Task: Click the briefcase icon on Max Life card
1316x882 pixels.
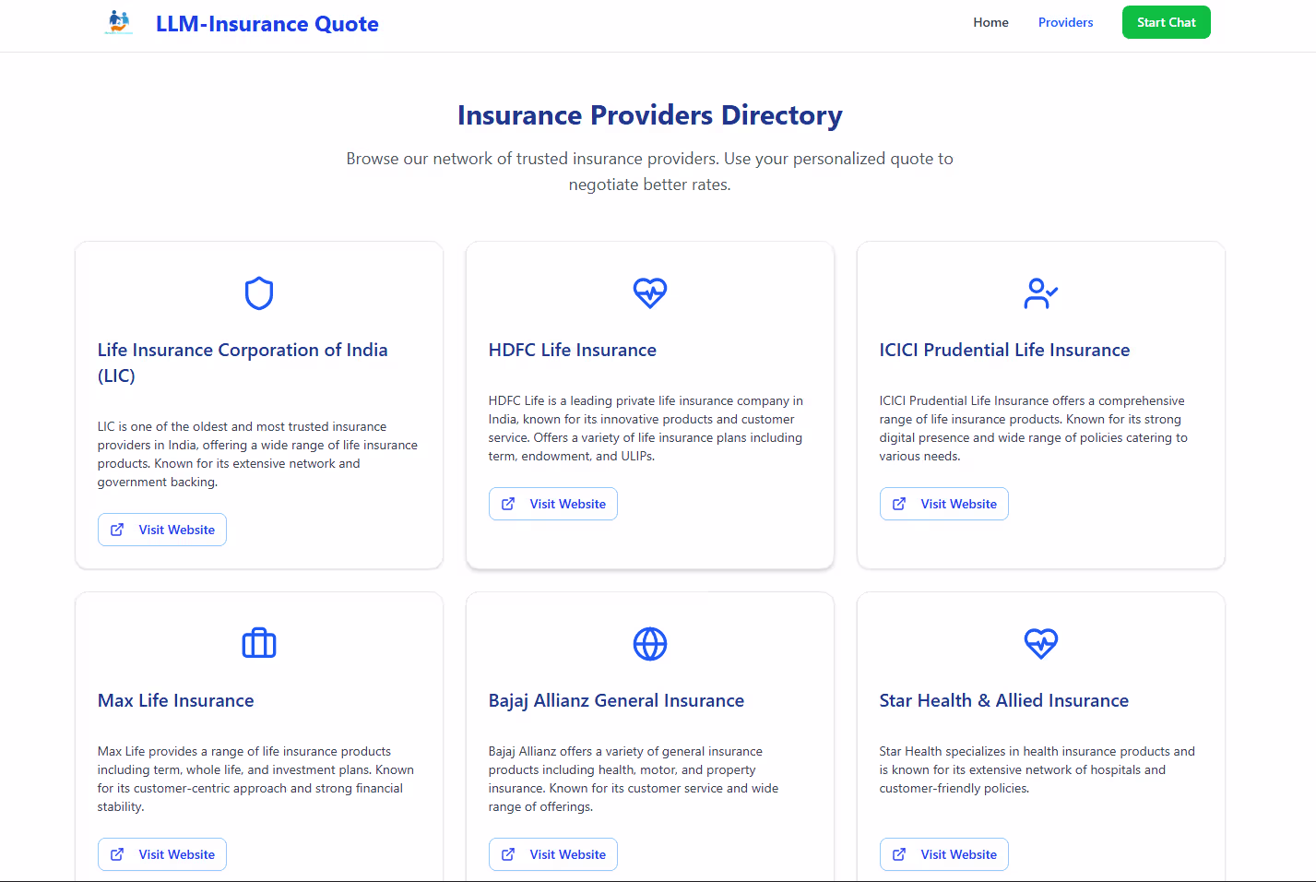Action: pyautogui.click(x=258, y=643)
